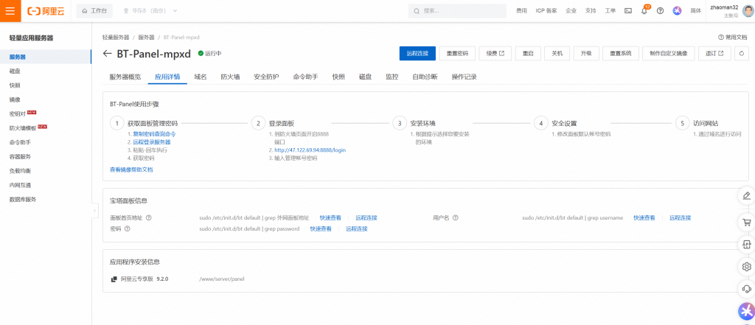Switch to the 自助诊断 tab

point(425,77)
